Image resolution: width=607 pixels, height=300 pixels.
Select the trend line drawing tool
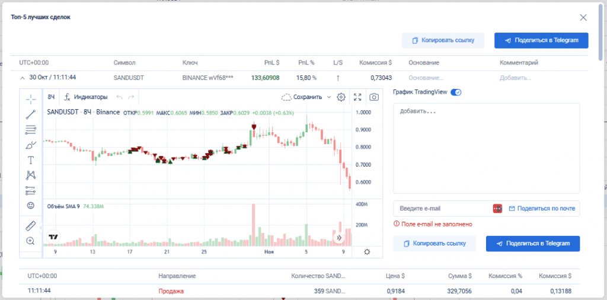pos(31,114)
